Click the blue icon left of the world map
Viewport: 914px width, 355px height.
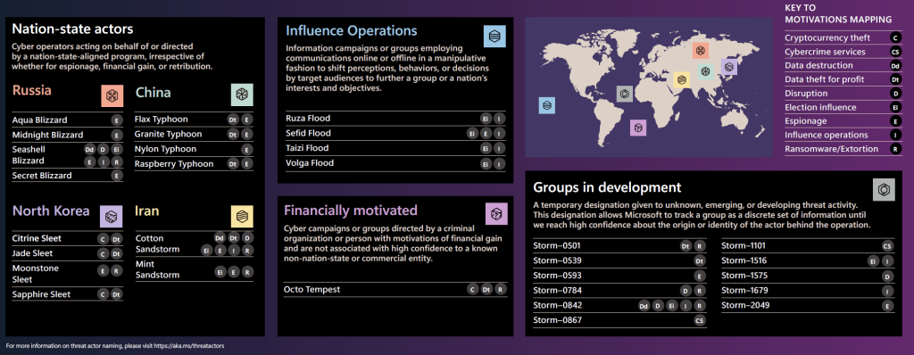pos(547,105)
